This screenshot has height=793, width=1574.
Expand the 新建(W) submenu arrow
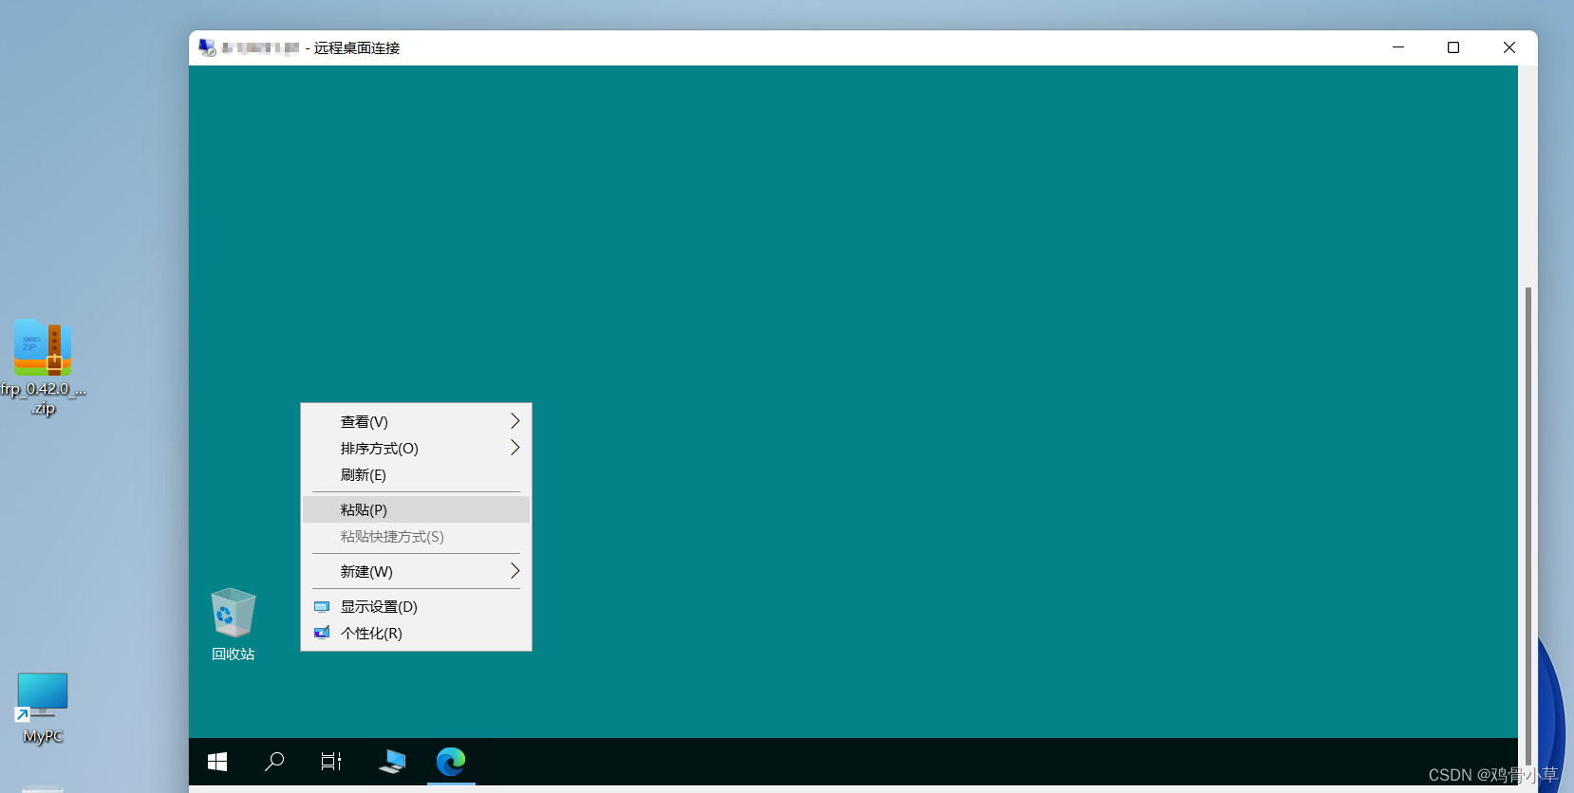(515, 571)
